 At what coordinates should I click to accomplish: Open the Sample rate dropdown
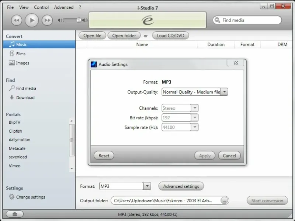[x=195, y=127]
